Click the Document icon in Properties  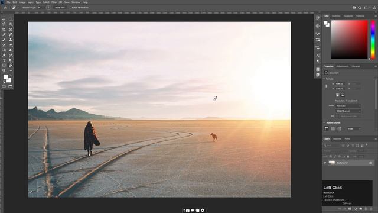(x=326, y=73)
